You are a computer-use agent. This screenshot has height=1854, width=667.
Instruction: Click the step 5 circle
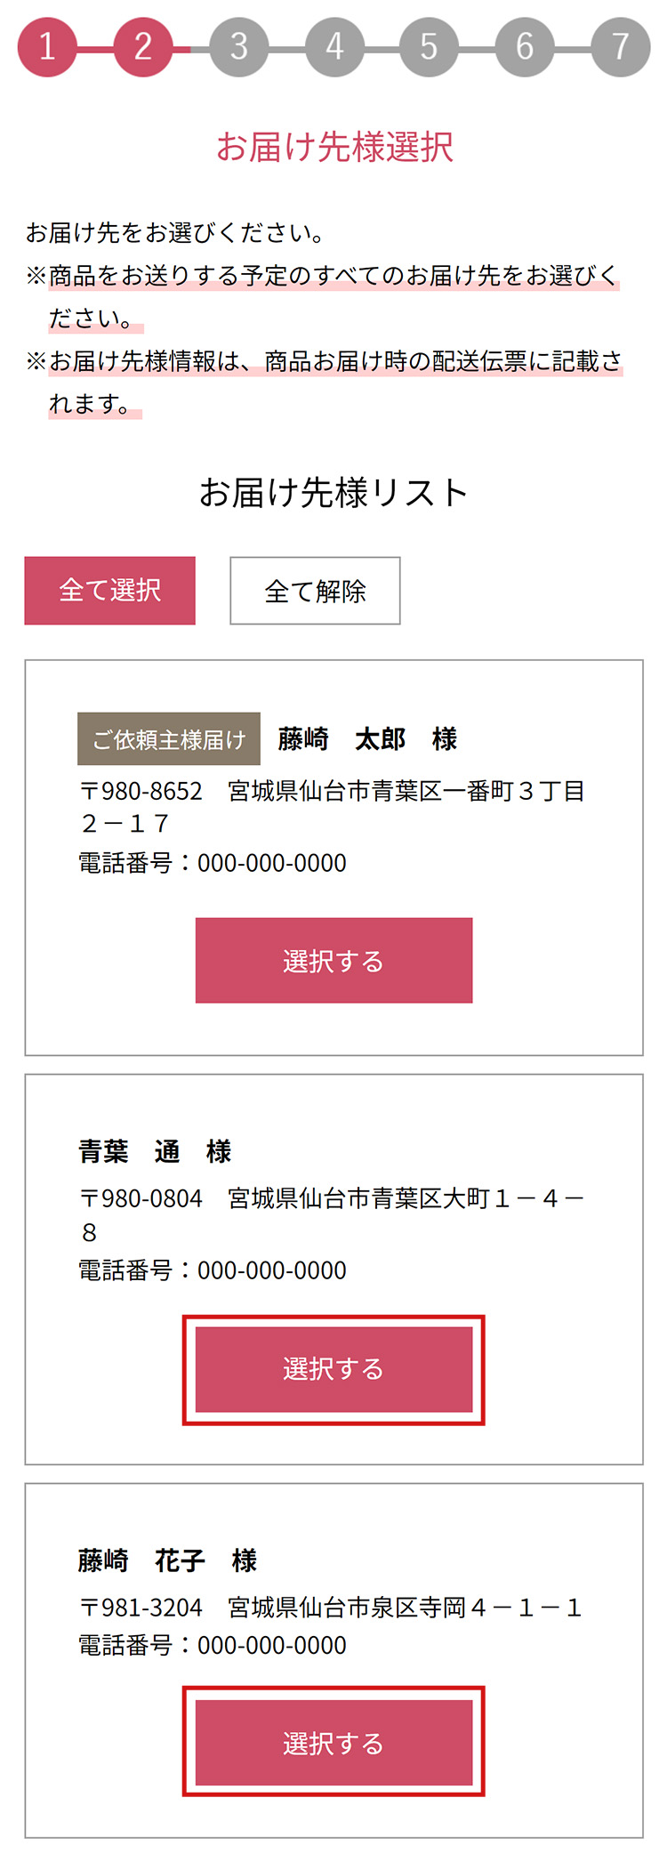(x=429, y=47)
